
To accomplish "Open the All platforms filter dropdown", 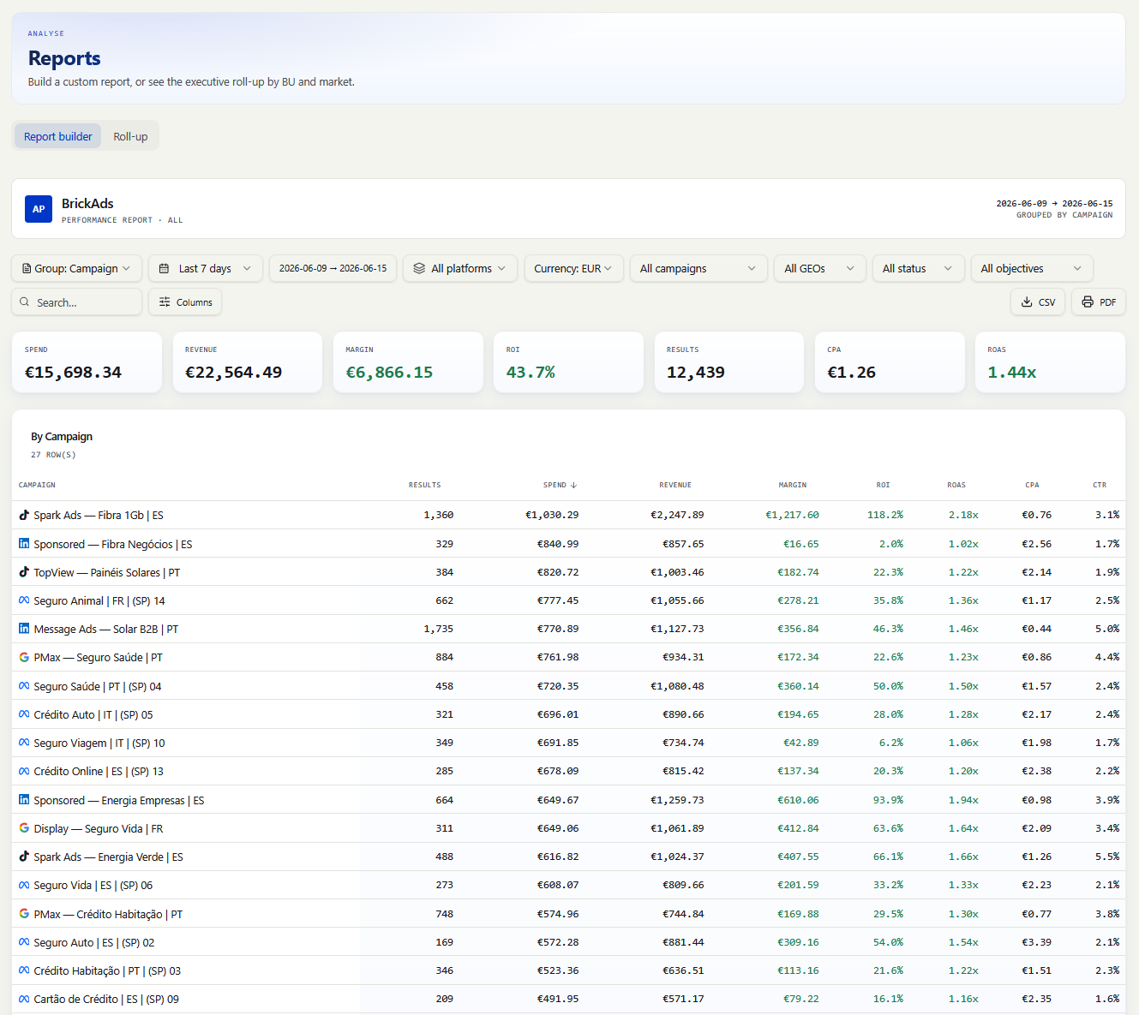I will (460, 268).
